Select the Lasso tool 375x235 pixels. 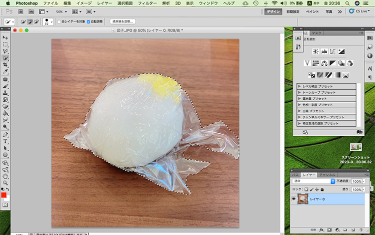click(5, 51)
